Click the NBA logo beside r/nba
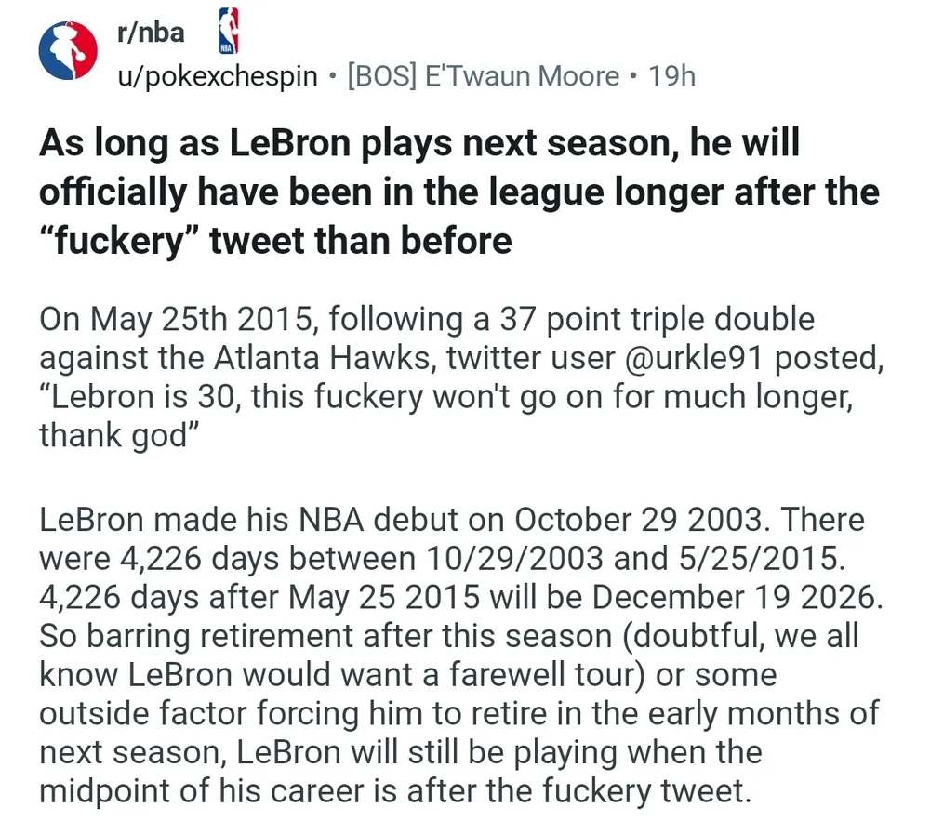 point(227,30)
